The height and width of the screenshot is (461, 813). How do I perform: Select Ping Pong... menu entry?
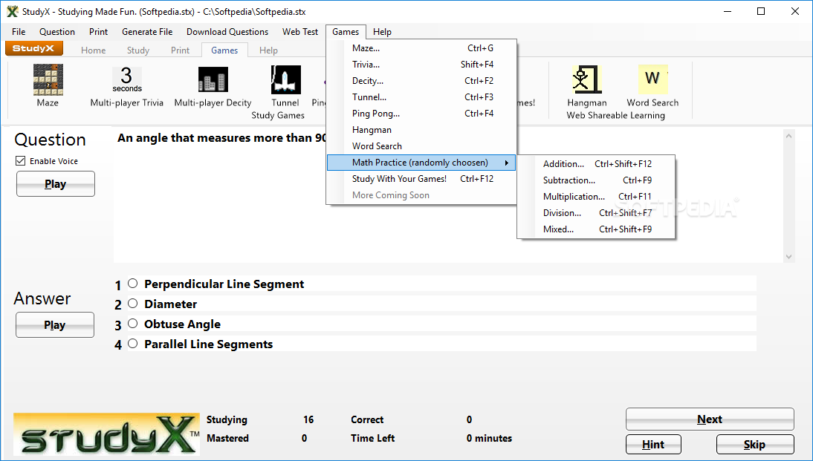coord(421,114)
